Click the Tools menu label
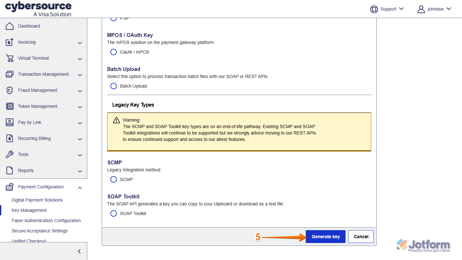The height and width of the screenshot is (260, 462). (x=23, y=154)
